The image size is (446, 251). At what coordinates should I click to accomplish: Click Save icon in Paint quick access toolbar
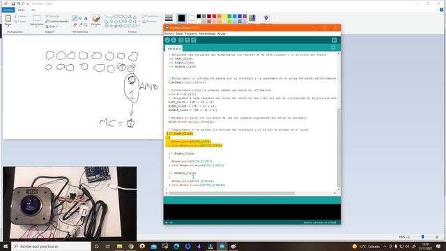[13, 3]
